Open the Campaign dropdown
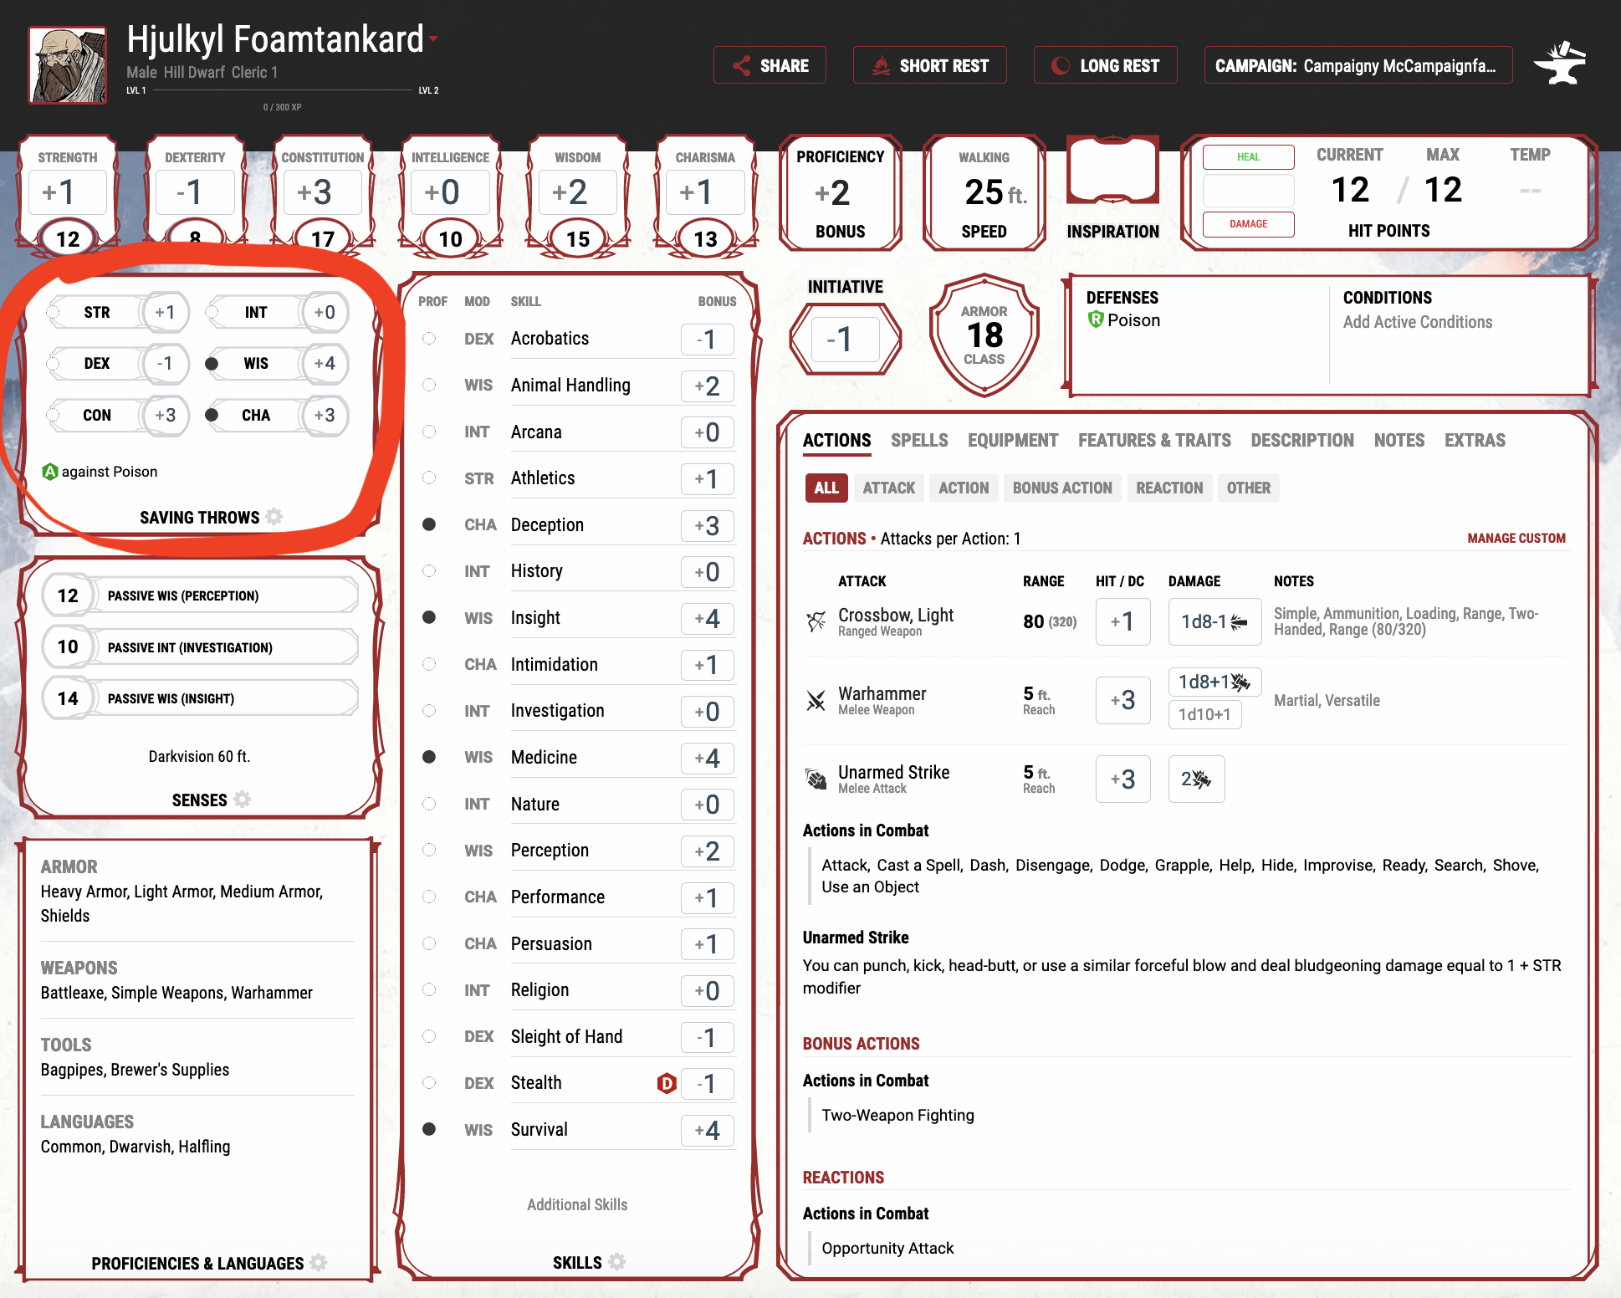The height and width of the screenshot is (1298, 1621). 1358,65
